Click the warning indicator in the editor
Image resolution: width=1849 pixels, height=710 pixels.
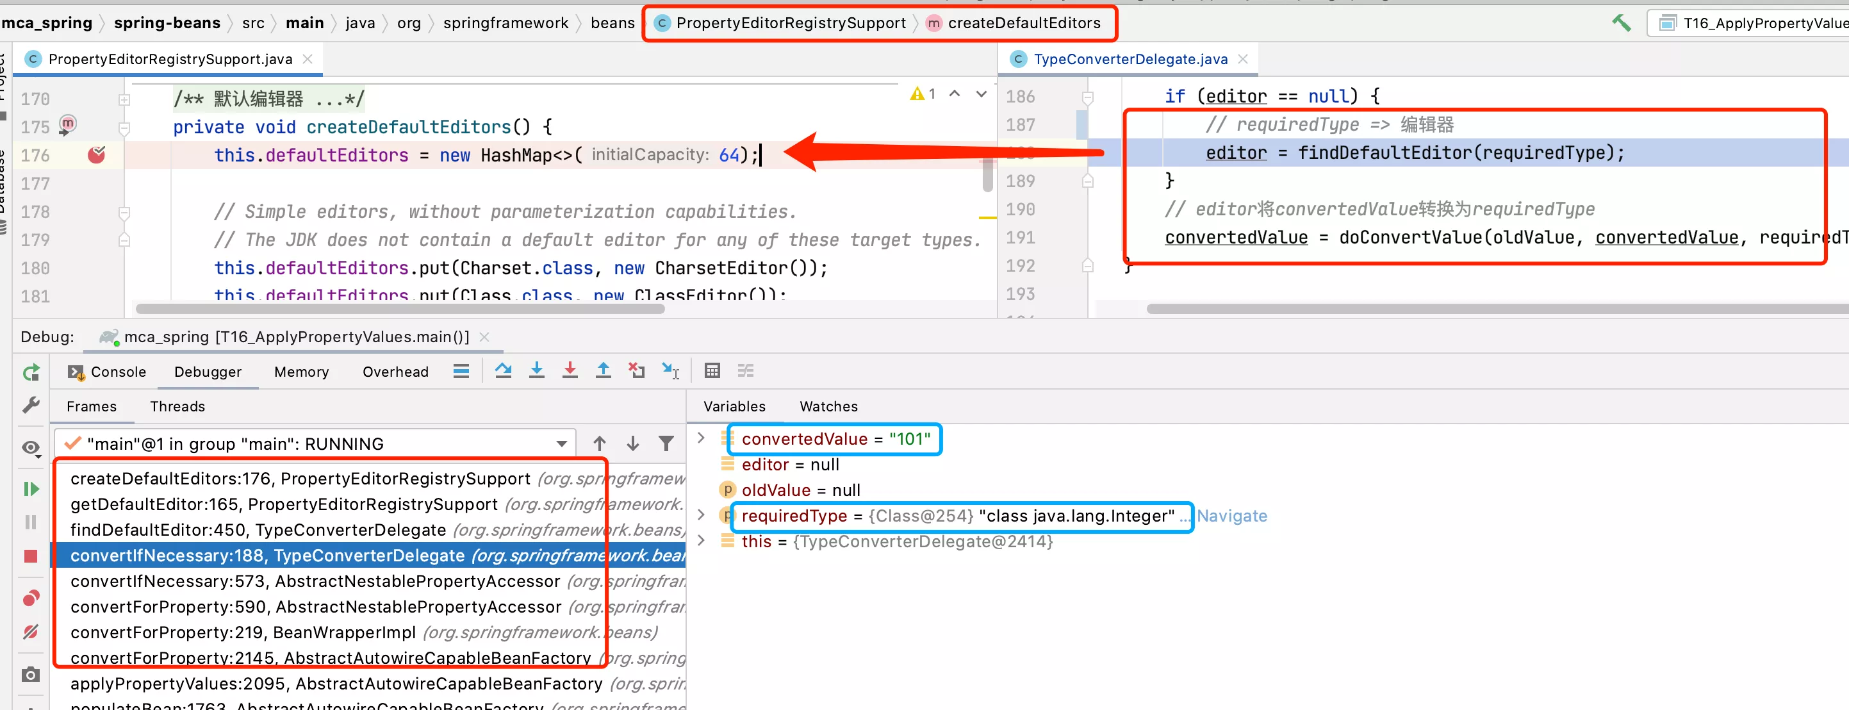(x=923, y=94)
